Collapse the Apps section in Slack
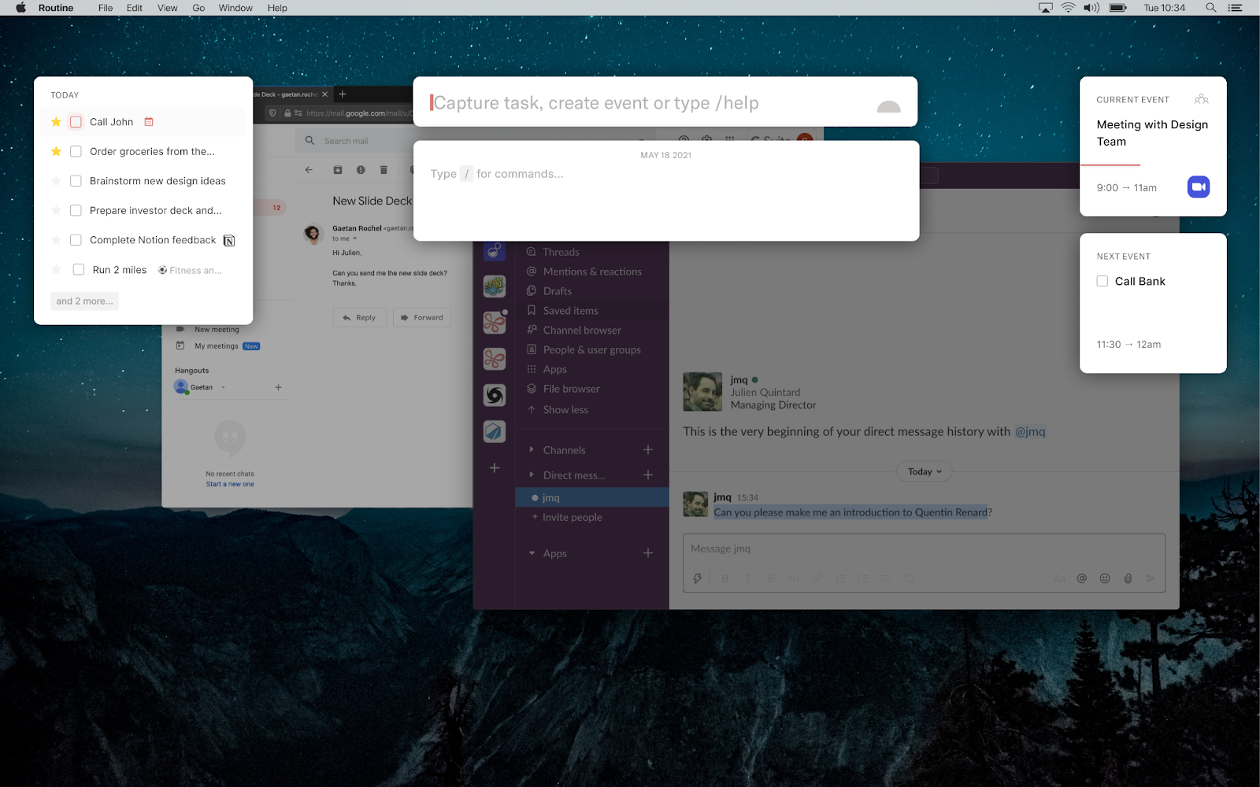1260x787 pixels. click(532, 553)
